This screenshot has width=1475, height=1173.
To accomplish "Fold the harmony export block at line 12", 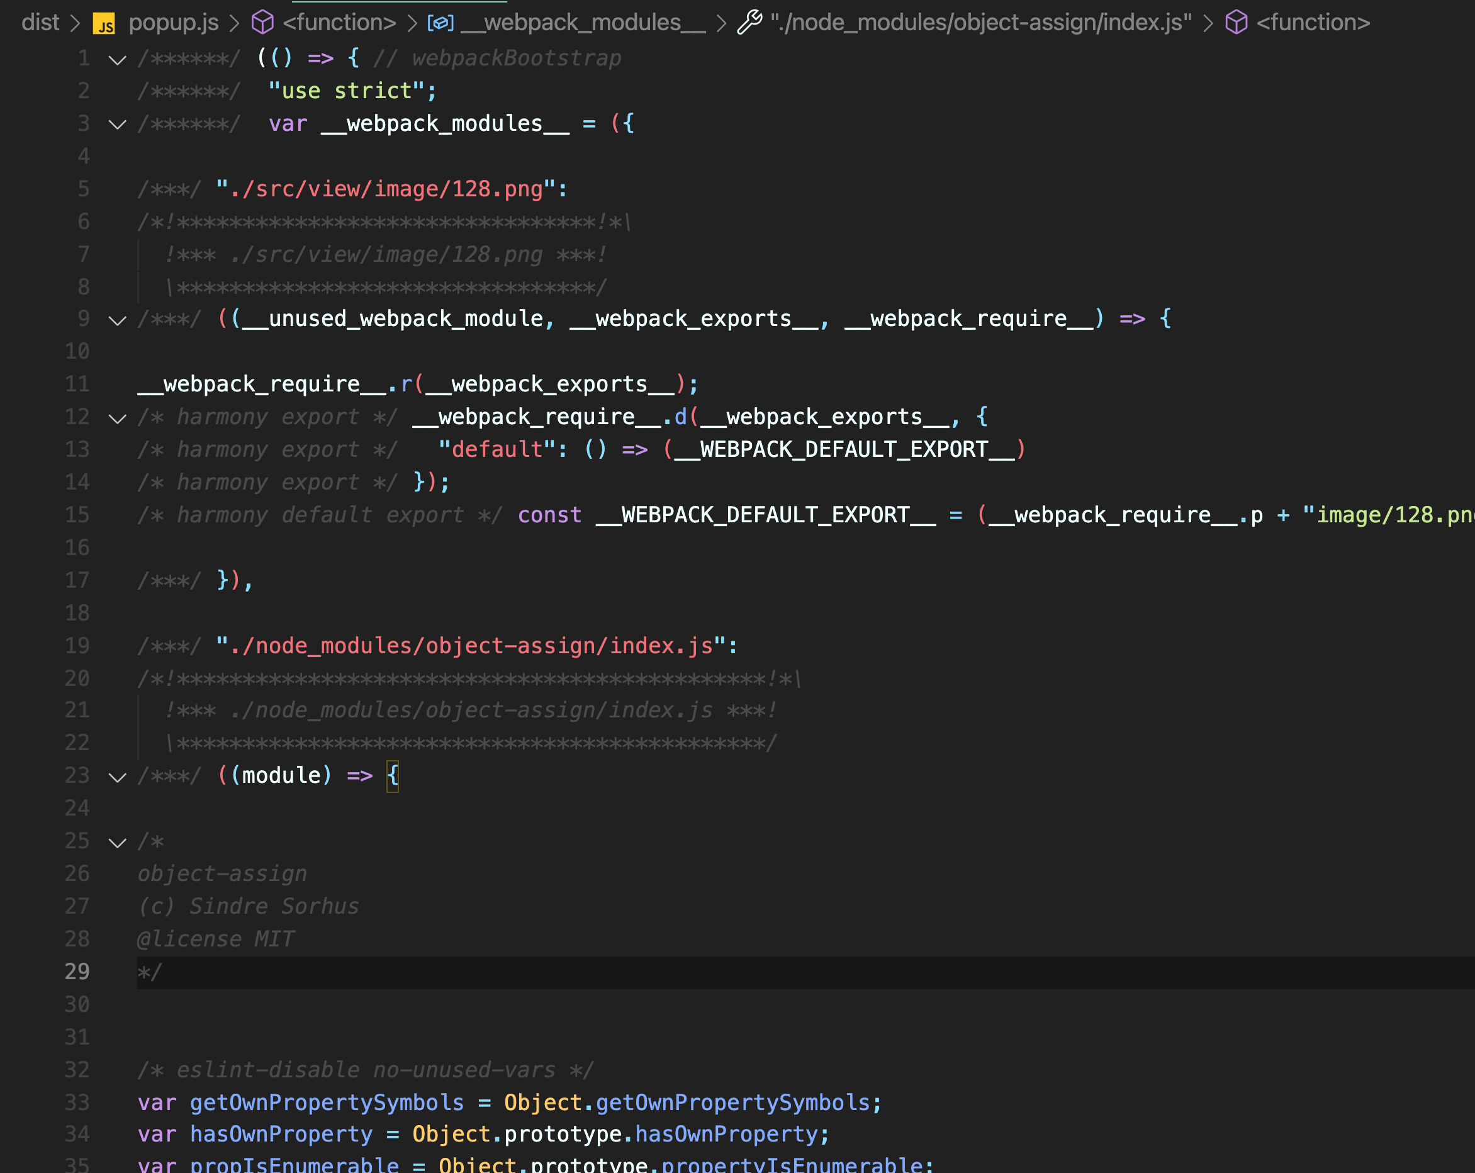I will click(x=118, y=419).
